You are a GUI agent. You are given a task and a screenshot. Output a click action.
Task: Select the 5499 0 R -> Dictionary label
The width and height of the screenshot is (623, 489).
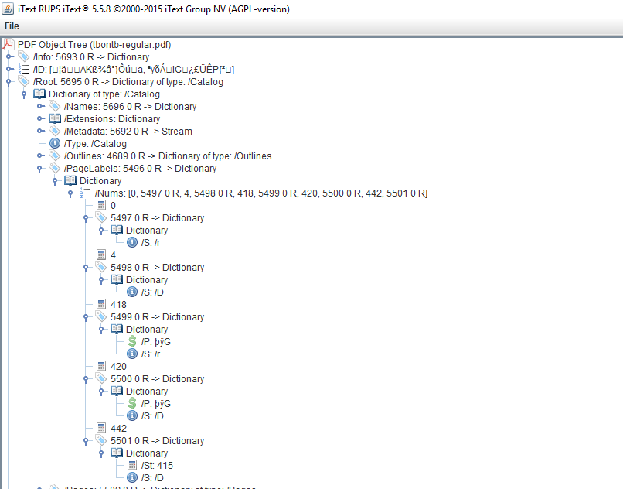click(x=158, y=317)
